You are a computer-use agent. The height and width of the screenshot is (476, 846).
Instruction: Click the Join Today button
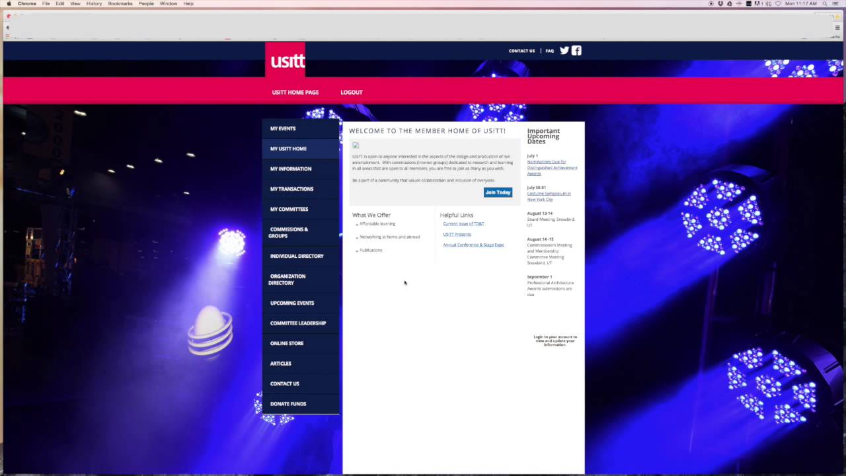pos(498,192)
